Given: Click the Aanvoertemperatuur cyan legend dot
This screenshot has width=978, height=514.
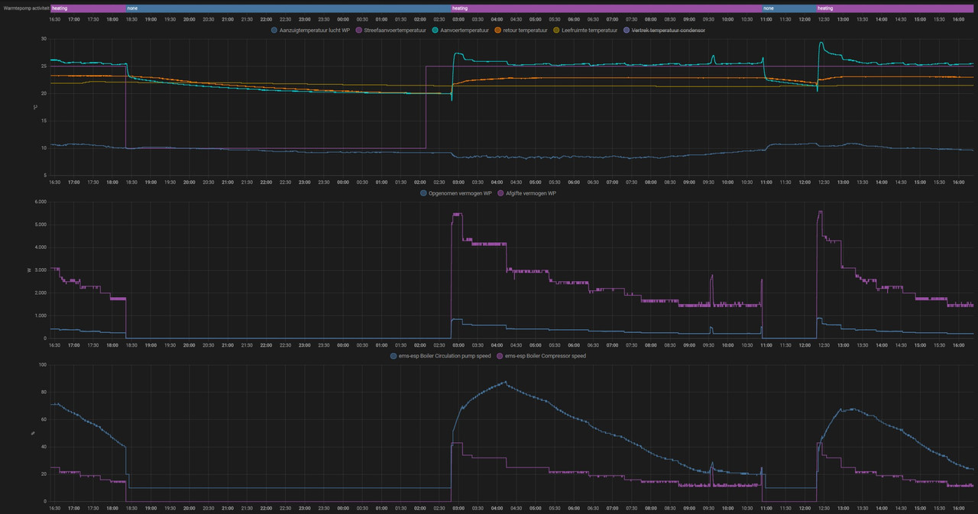Looking at the screenshot, I should [x=434, y=31].
